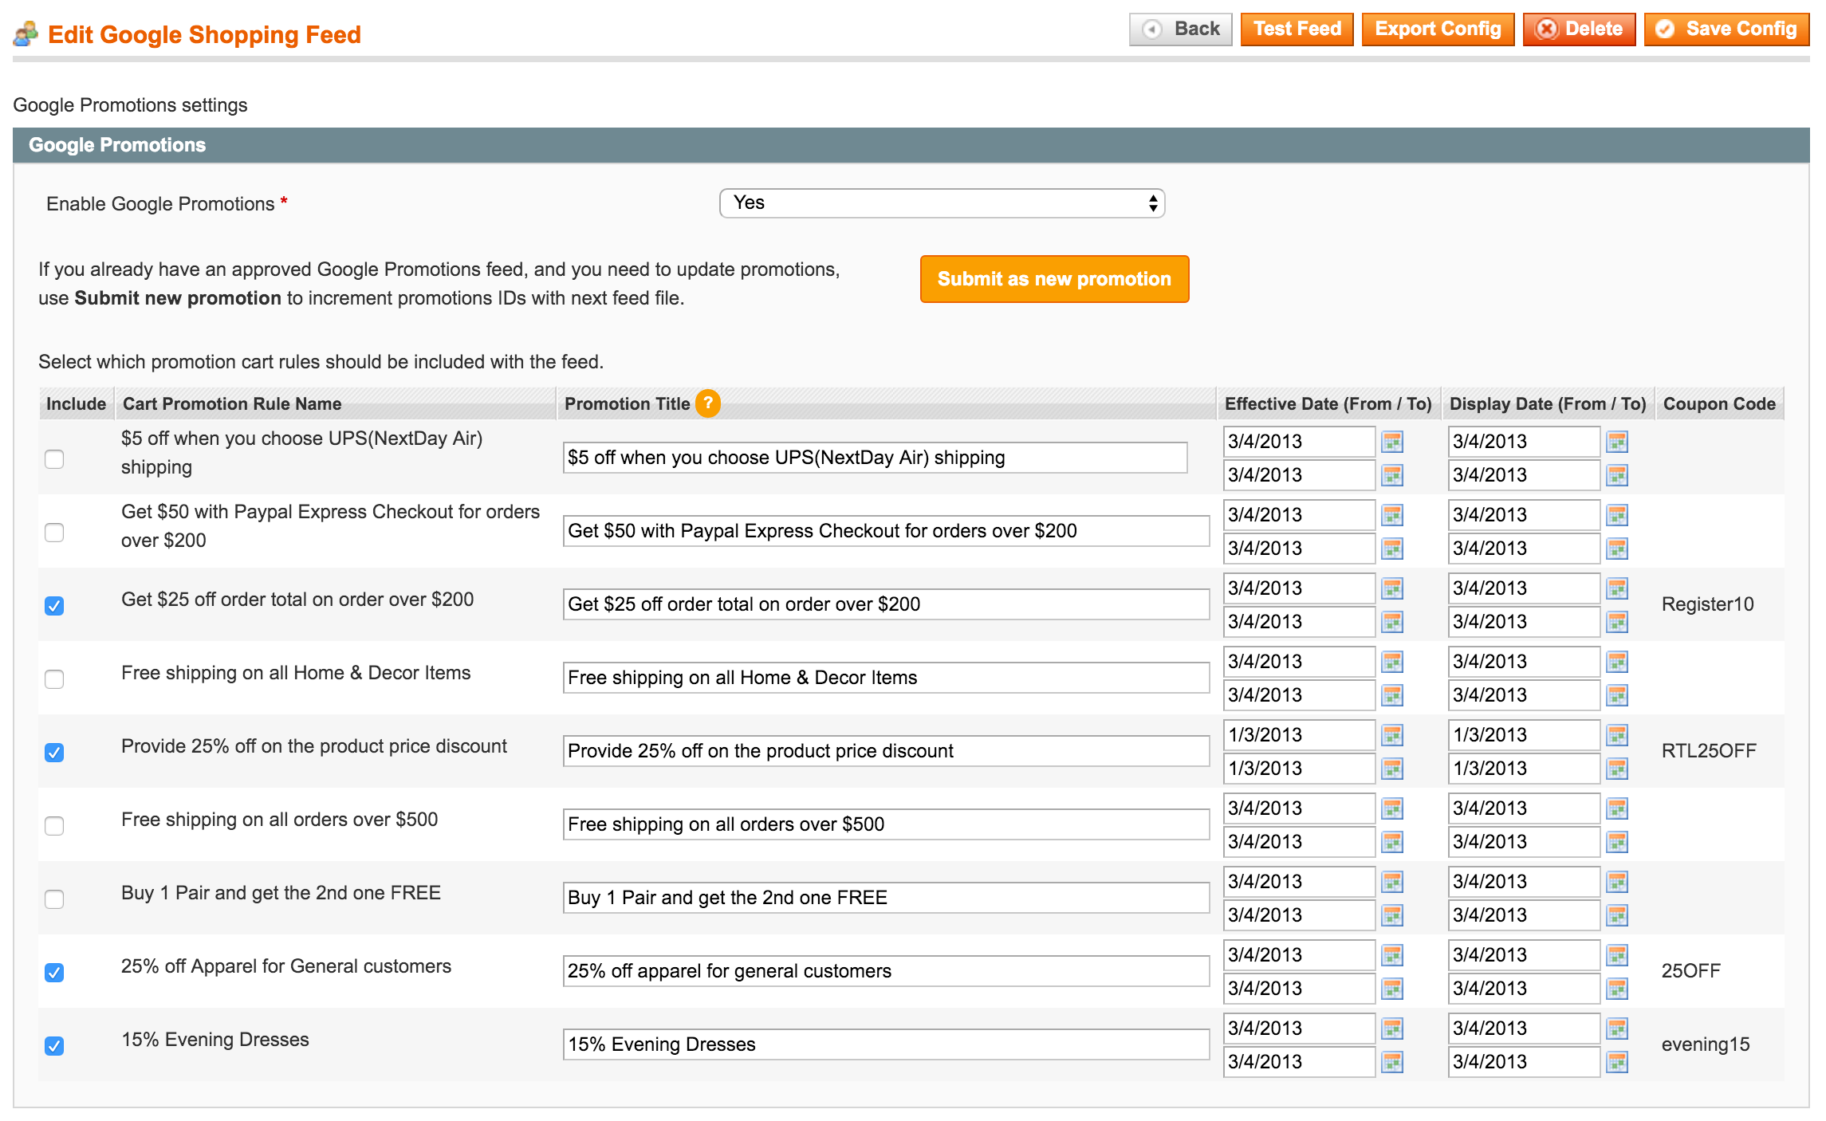Edit 25% off apparel promotion title field
The image size is (1826, 1121).
point(886,971)
